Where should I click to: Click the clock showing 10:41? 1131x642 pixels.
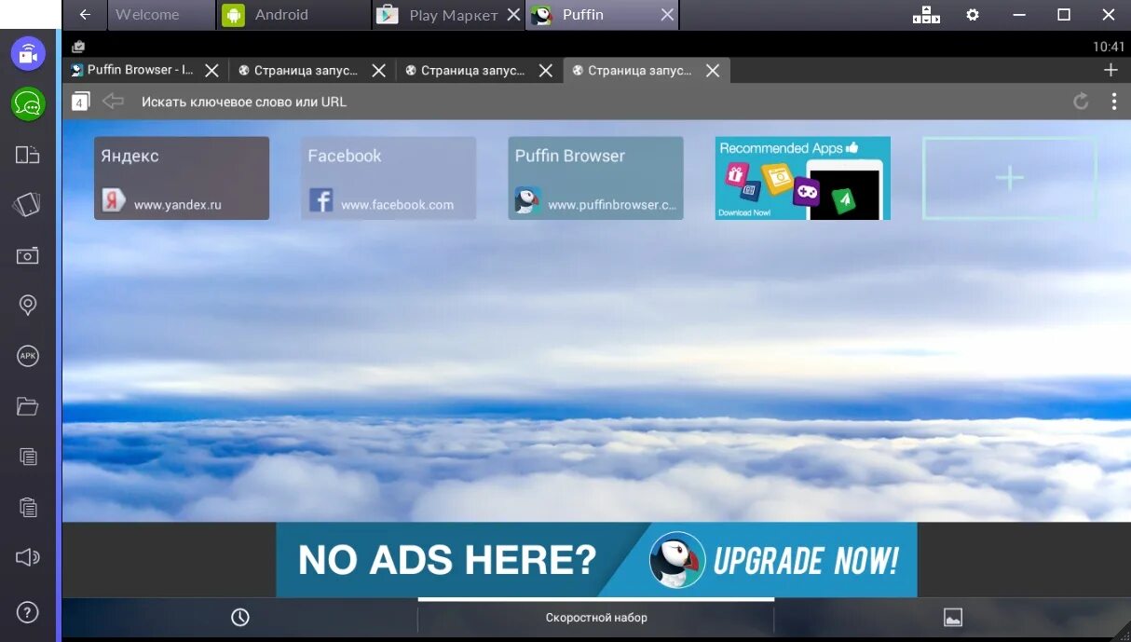coord(1109,46)
